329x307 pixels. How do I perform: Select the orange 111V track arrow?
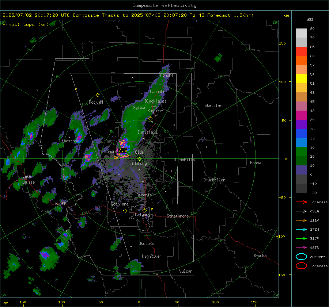pos(301,220)
